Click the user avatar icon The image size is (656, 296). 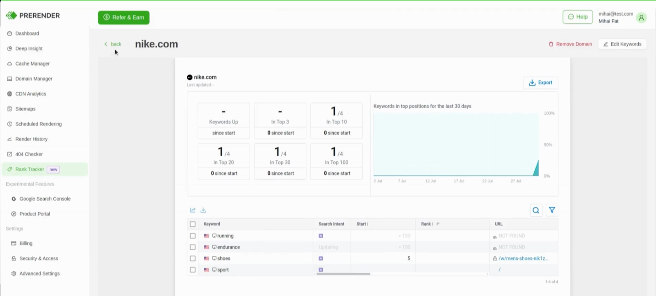[x=641, y=18]
